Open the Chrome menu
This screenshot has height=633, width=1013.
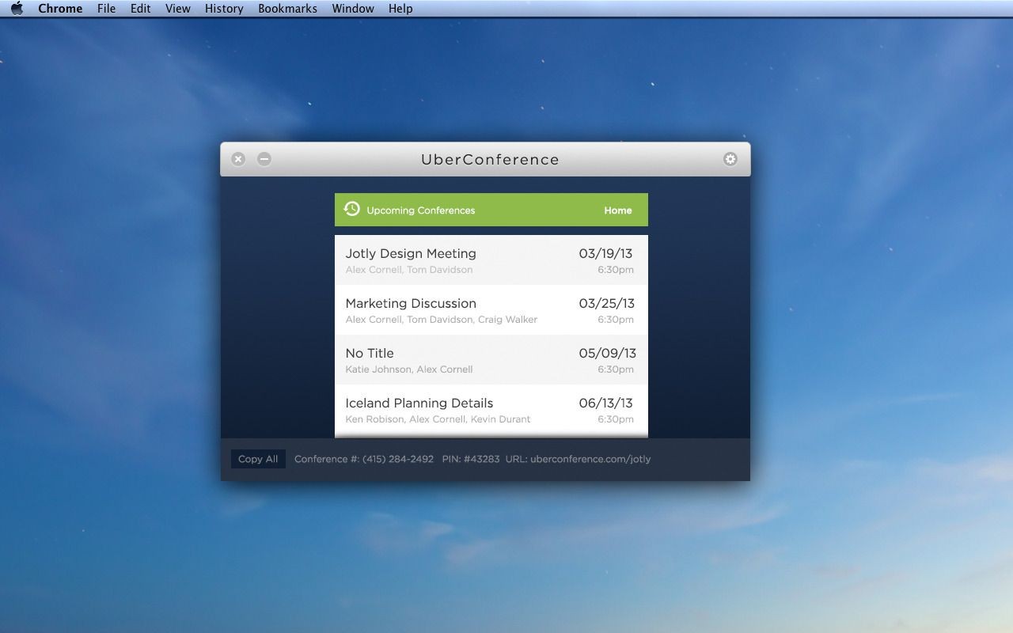[x=60, y=9]
